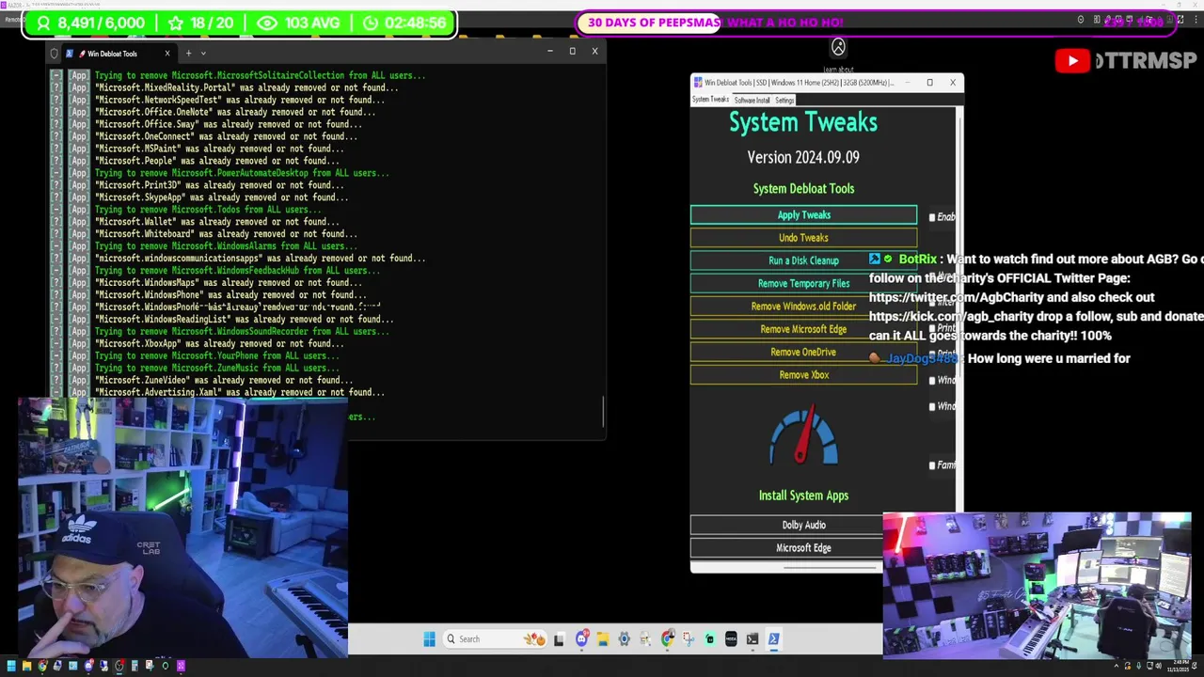The image size is (1204, 677).
Task: Add a new terminal tab
Action: [x=188, y=53]
